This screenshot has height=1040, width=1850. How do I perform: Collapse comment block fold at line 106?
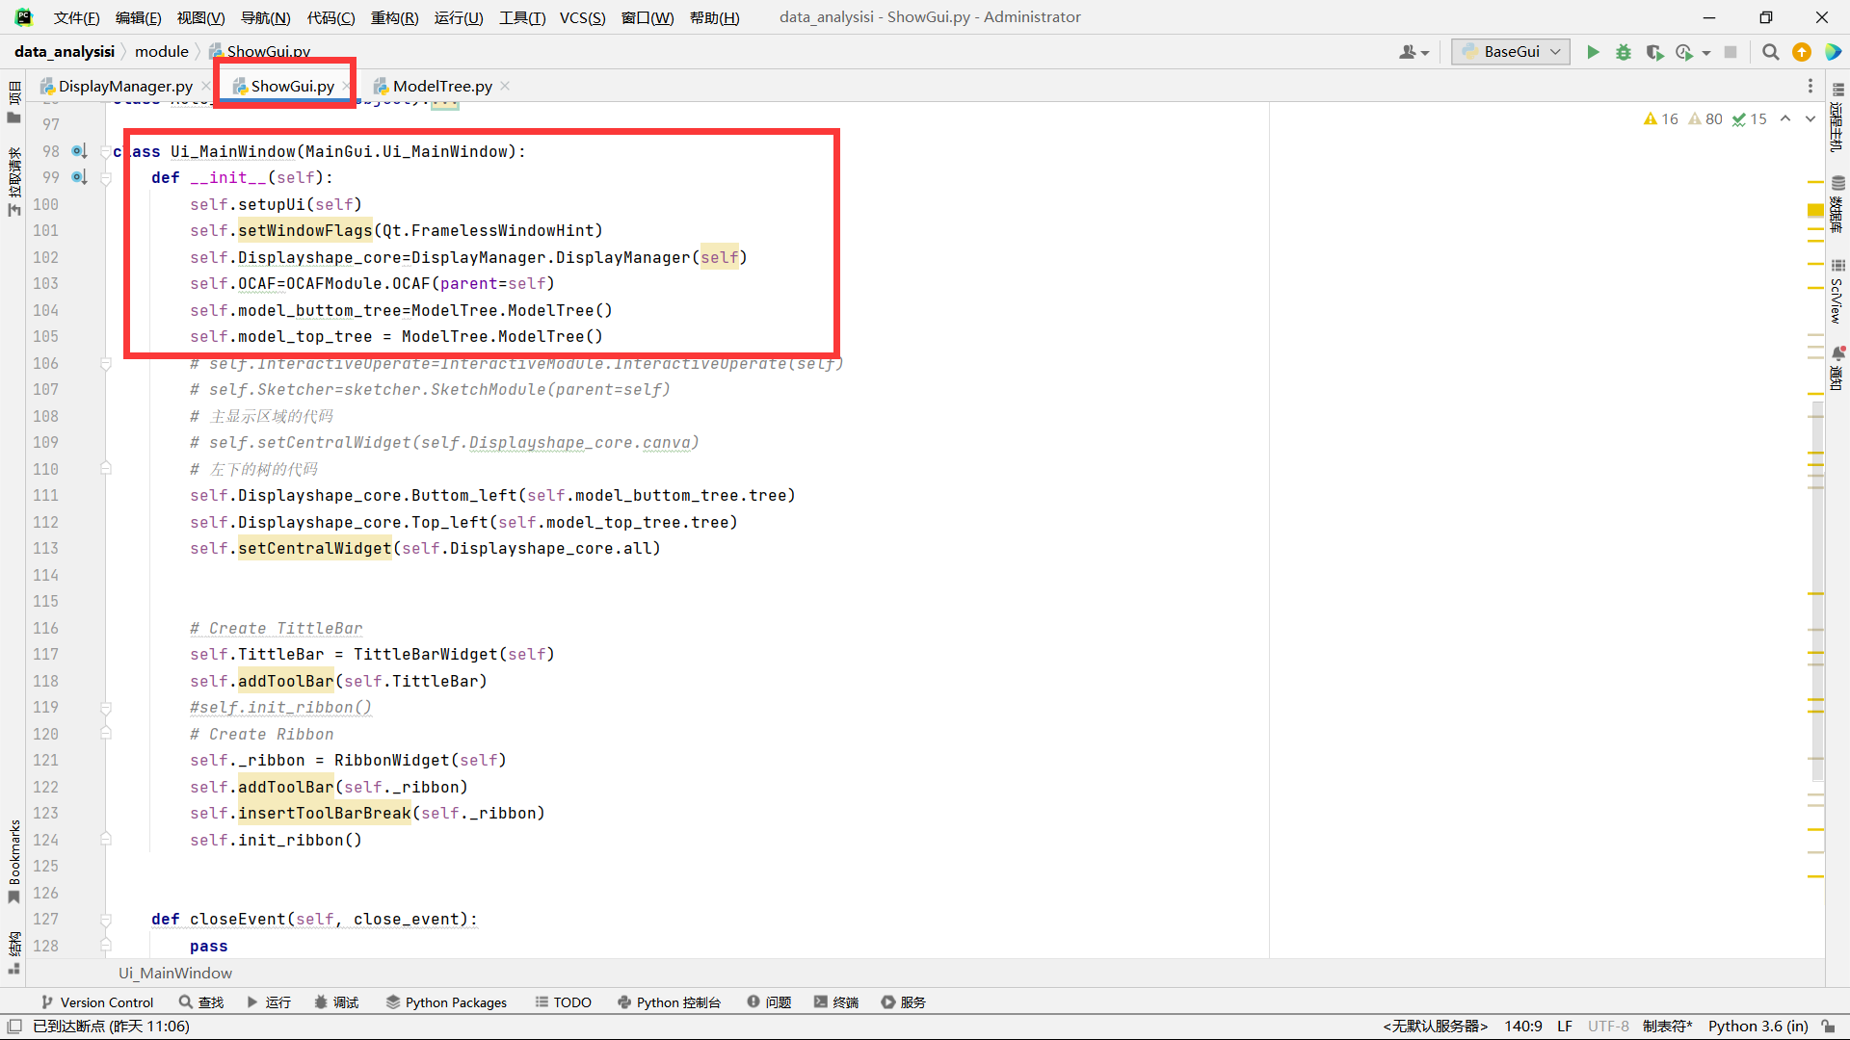[x=106, y=364]
